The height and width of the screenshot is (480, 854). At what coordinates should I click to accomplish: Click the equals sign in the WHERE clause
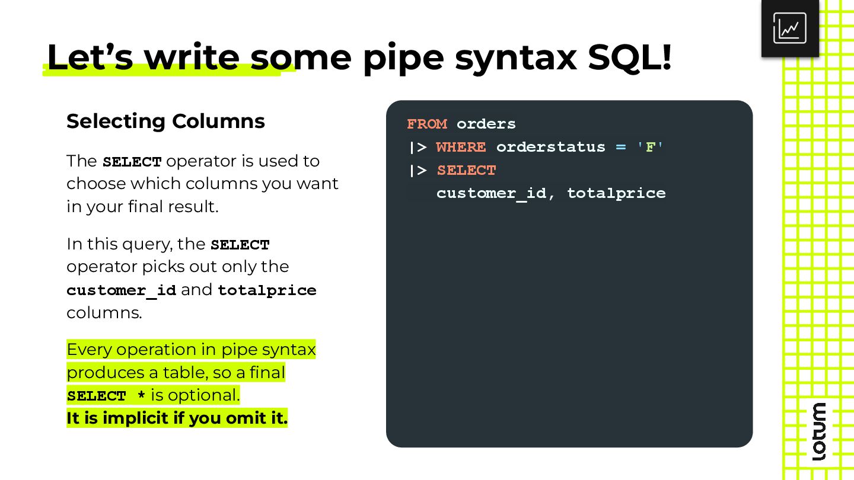click(x=621, y=147)
